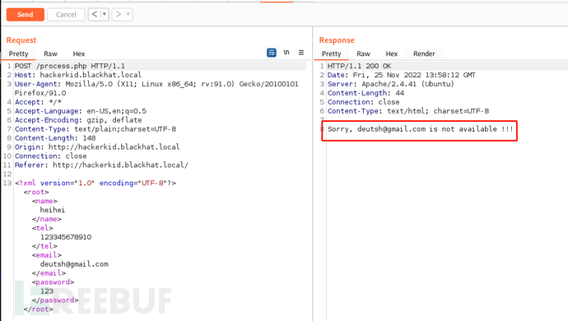This screenshot has width=568, height=321.
Task: Click the response Content-Length: 44 header
Action: (x=365, y=93)
